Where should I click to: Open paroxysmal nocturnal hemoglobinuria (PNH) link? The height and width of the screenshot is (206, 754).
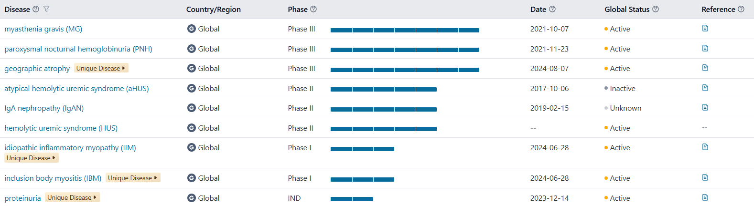[78, 49]
